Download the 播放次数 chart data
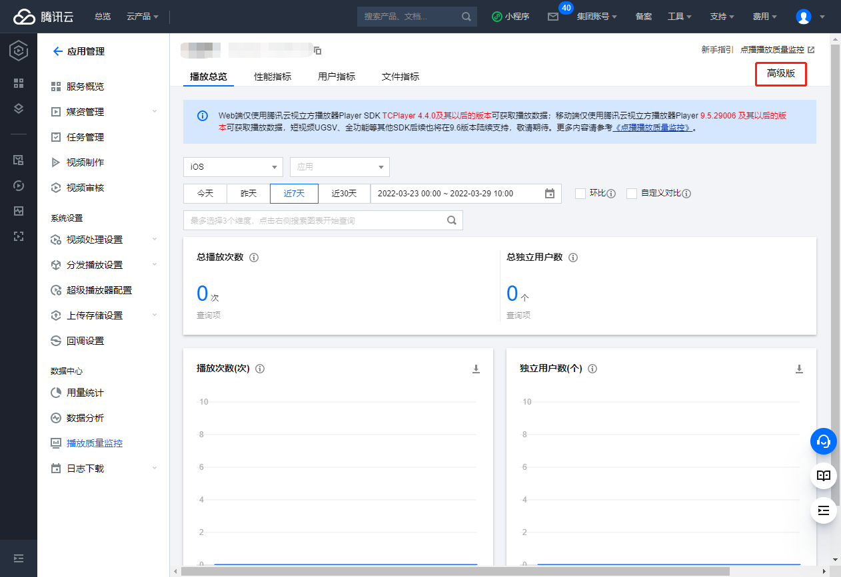 click(x=476, y=369)
